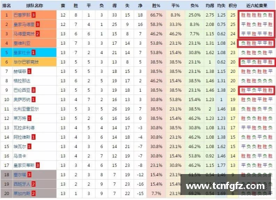The width and height of the screenshot is (276, 200).
Task: Click 毕尔巴鄂竞技 highlighted recent results box
Action: click(x=257, y=62)
